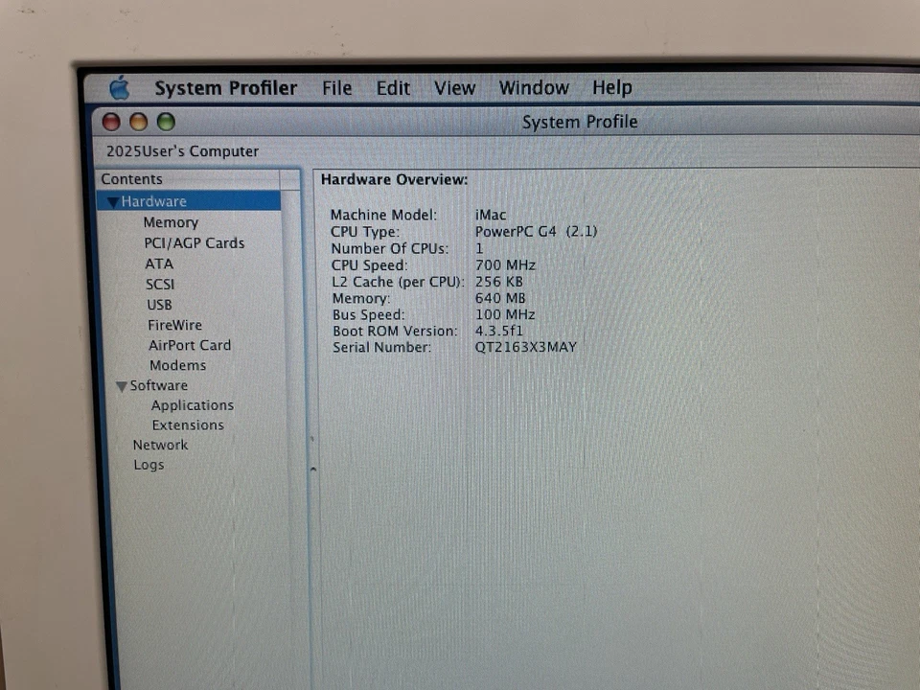Collapse the Software disclosure triangle
The image size is (920, 690).
click(x=121, y=385)
